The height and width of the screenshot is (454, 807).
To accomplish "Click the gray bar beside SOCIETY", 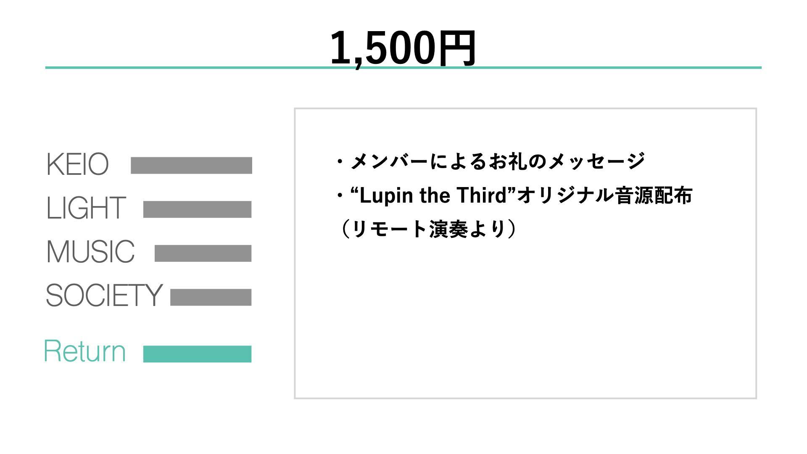I will pyautogui.click(x=211, y=297).
